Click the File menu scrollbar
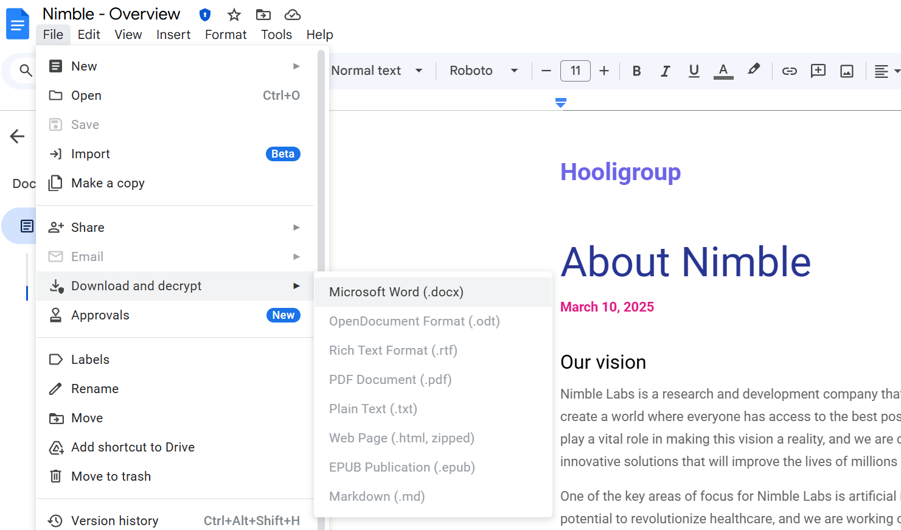Viewport: 901px width, 530px height. point(321,161)
